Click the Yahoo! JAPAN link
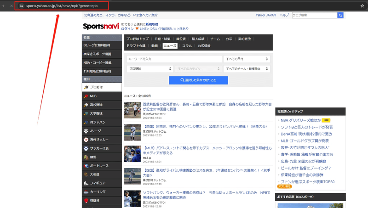This screenshot has height=208, width=368. tap(266, 15)
